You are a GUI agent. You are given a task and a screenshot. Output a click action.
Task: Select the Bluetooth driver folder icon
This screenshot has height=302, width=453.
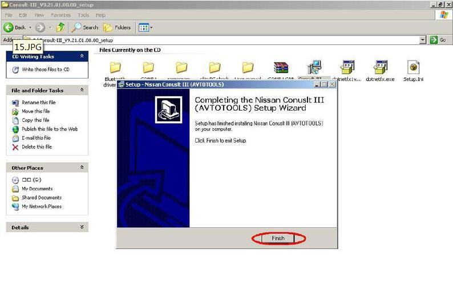pos(115,67)
